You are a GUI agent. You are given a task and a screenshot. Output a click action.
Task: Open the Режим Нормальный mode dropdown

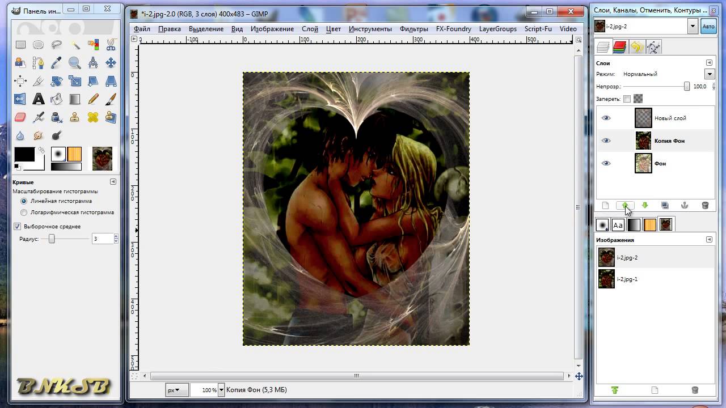710,74
